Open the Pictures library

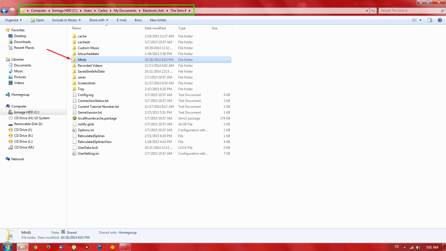pos(20,77)
